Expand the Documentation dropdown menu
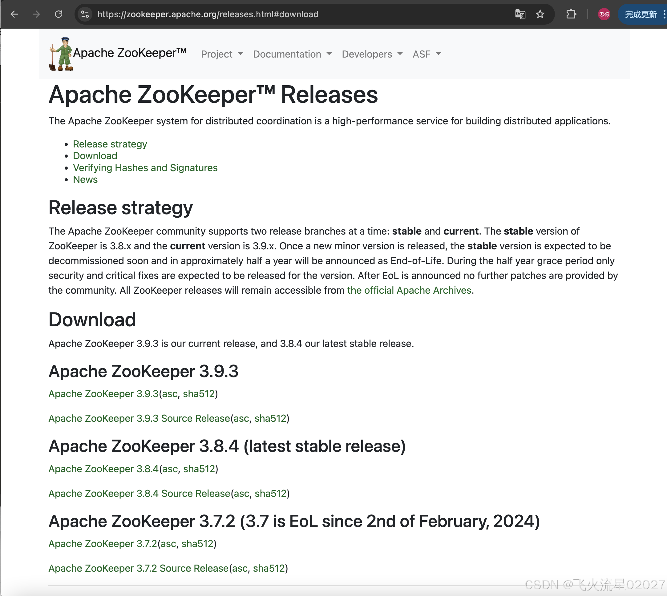This screenshot has height=596, width=667. coord(292,54)
